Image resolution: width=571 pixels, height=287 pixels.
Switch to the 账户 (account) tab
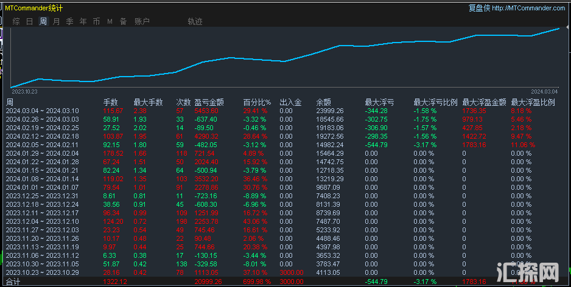[142, 21]
